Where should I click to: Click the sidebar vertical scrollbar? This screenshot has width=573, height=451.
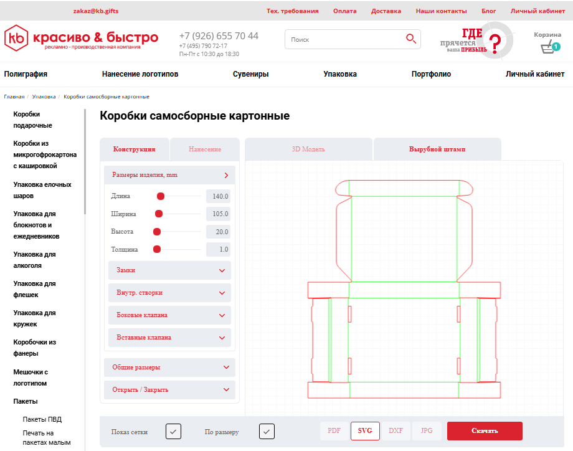(x=85, y=161)
